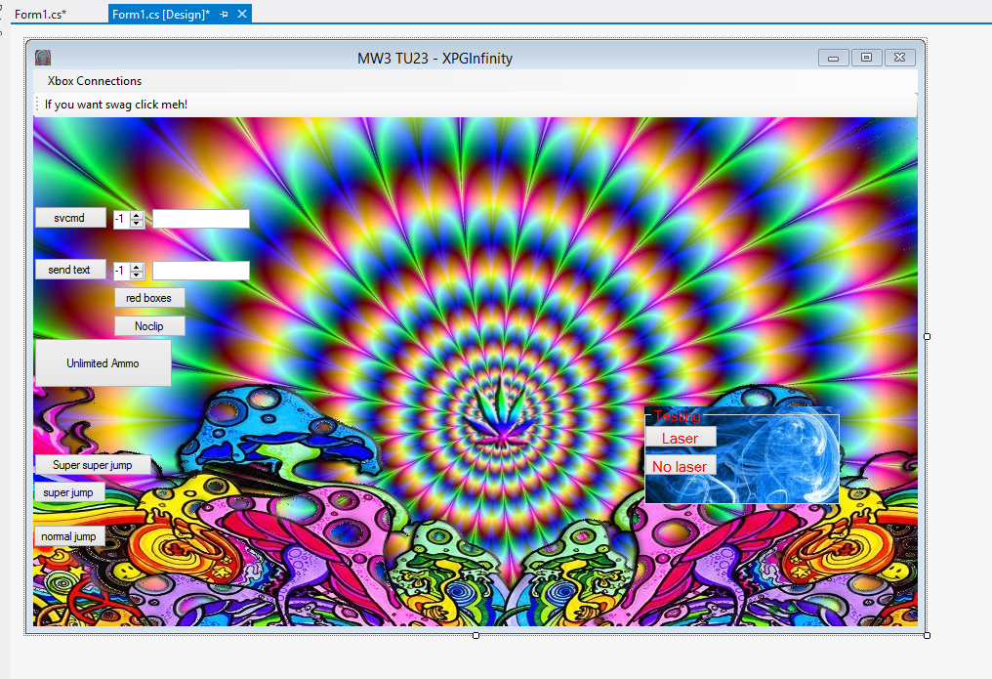This screenshot has height=679, width=992.
Task: Decrement the svcmd numeric stepper down arrow
Action: pyautogui.click(x=137, y=224)
